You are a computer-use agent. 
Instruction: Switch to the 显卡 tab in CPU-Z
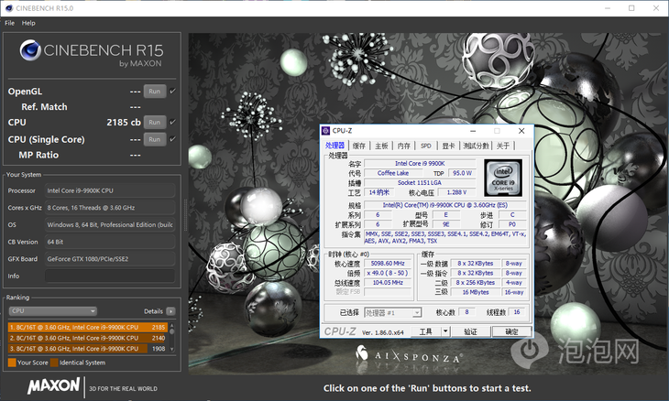coord(448,146)
